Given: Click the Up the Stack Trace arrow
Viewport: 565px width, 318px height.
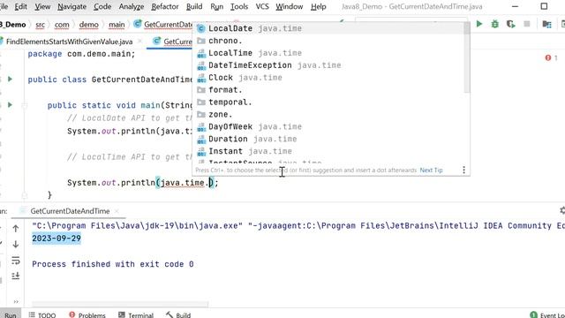Looking at the screenshot, I should tap(16, 229).
